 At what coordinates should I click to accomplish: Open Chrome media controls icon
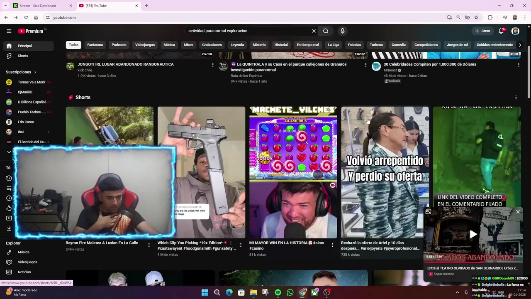[x=505, y=17]
